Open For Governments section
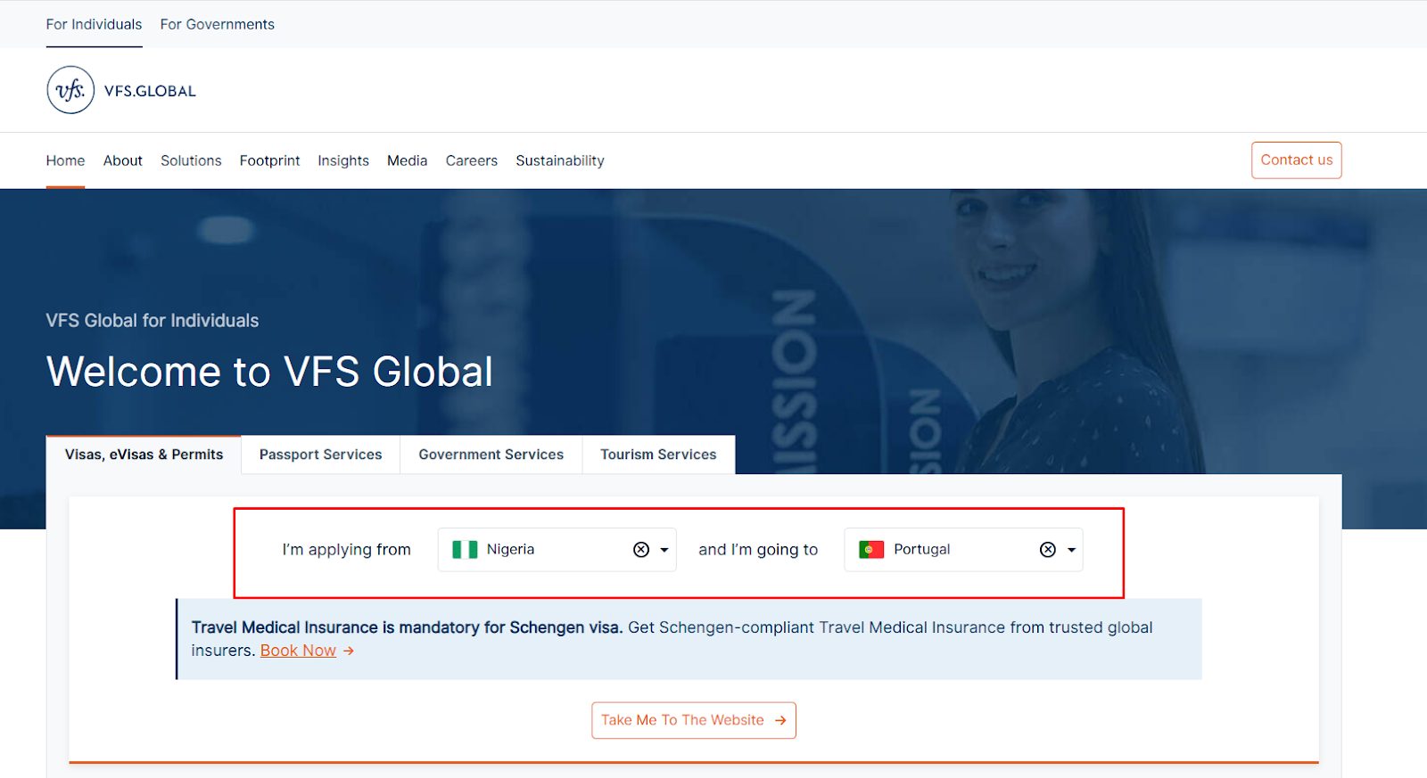The width and height of the screenshot is (1427, 778). pos(218,24)
